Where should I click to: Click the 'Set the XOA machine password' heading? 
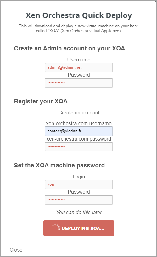coord(59,165)
